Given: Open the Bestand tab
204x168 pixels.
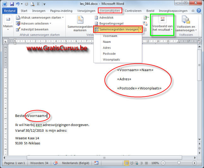Looking at the screenshot, I should [9, 11].
